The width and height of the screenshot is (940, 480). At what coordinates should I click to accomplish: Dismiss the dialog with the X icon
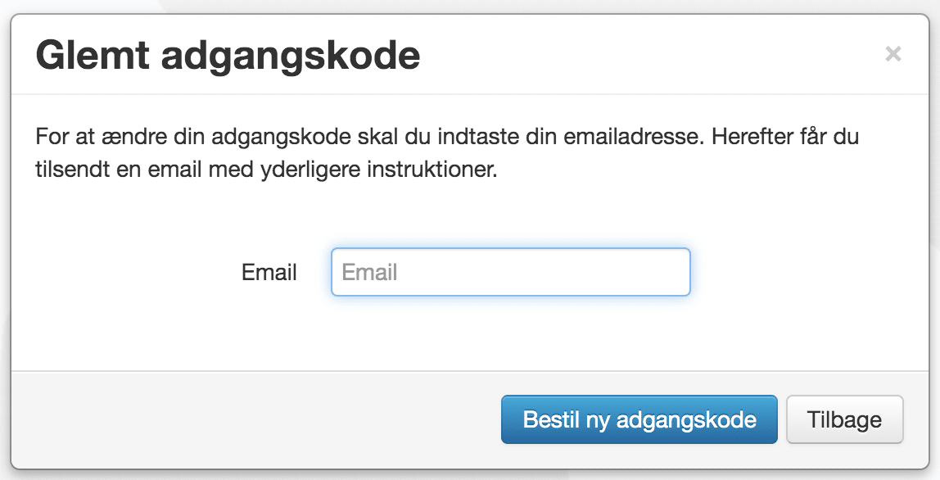click(x=893, y=54)
